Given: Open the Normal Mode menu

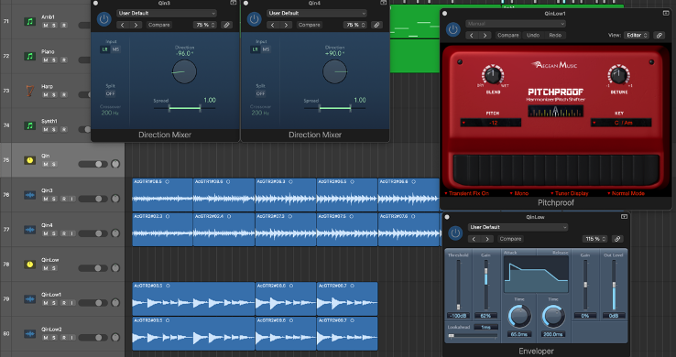Looking at the screenshot, I should 626,193.
